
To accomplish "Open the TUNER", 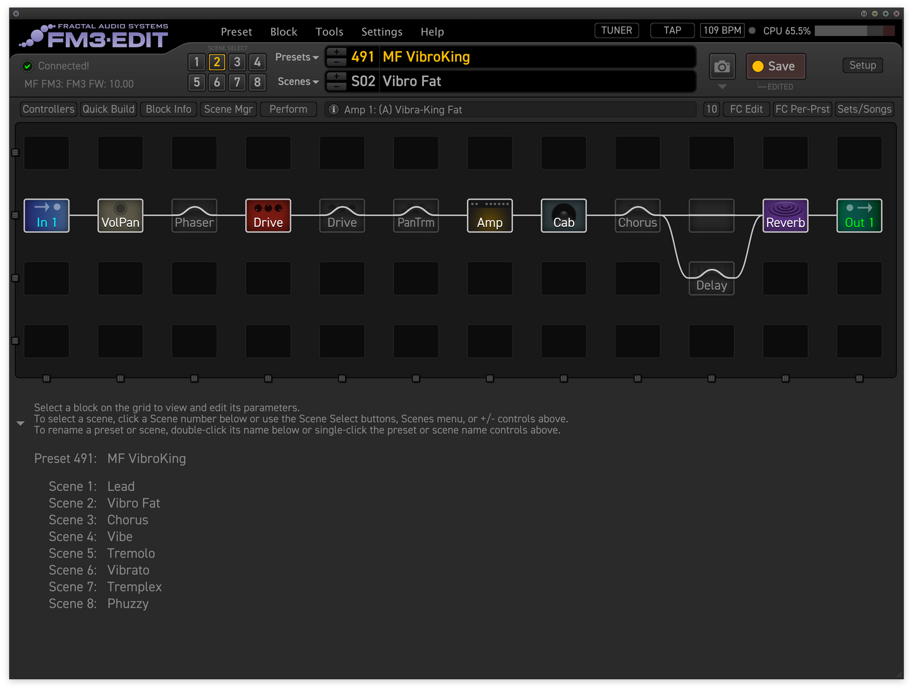I will pos(617,30).
